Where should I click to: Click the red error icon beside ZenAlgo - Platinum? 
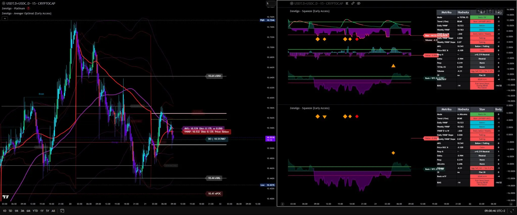point(29,8)
